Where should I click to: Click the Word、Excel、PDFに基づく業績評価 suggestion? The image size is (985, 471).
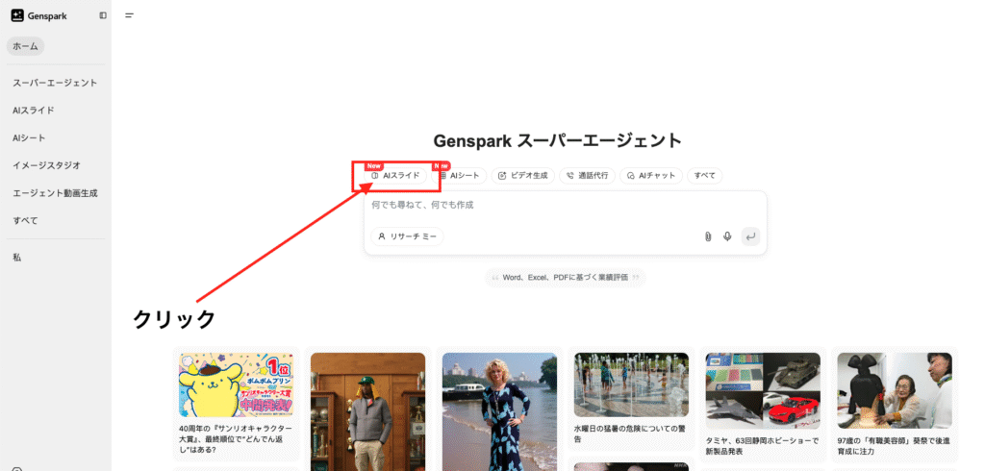(566, 277)
